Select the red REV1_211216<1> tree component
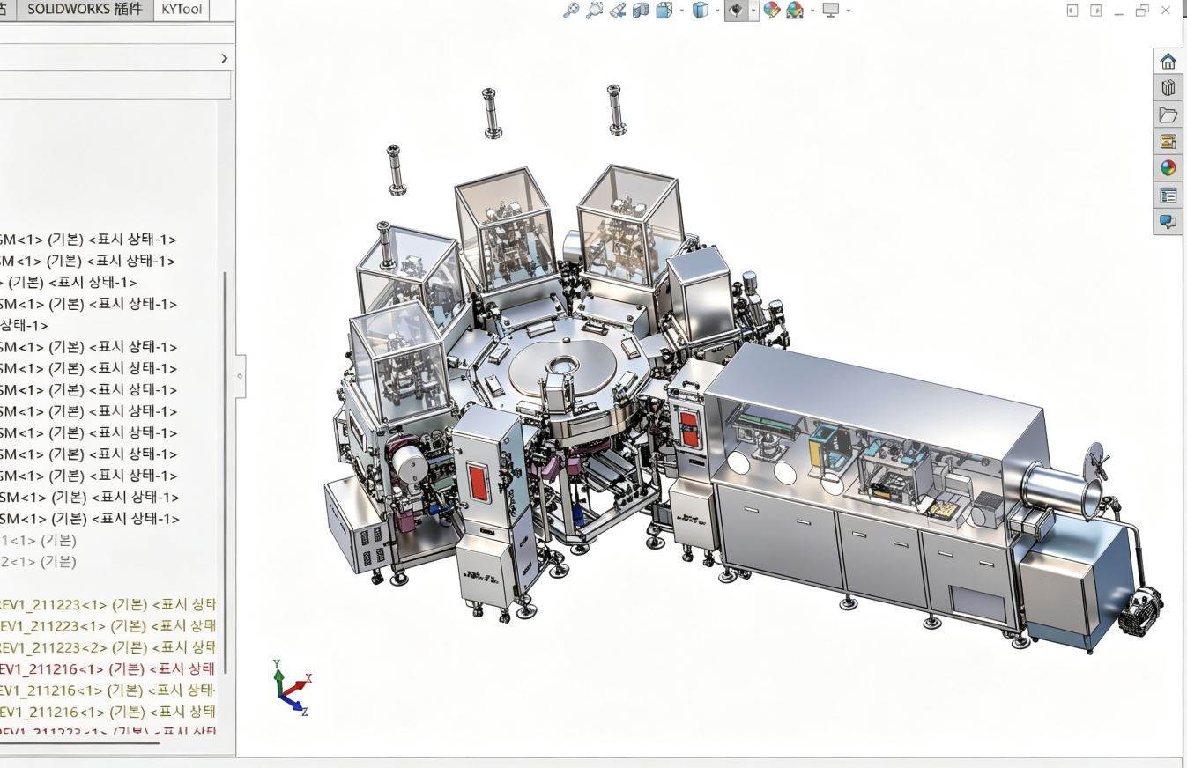This screenshot has width=1187, height=768. click(x=108, y=668)
